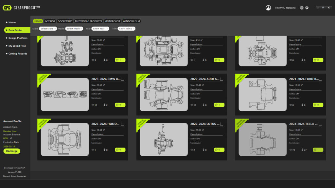The width and height of the screenshot is (335, 188).
Task: Click the '2026-05-16' expiration date
Action: (9, 147)
